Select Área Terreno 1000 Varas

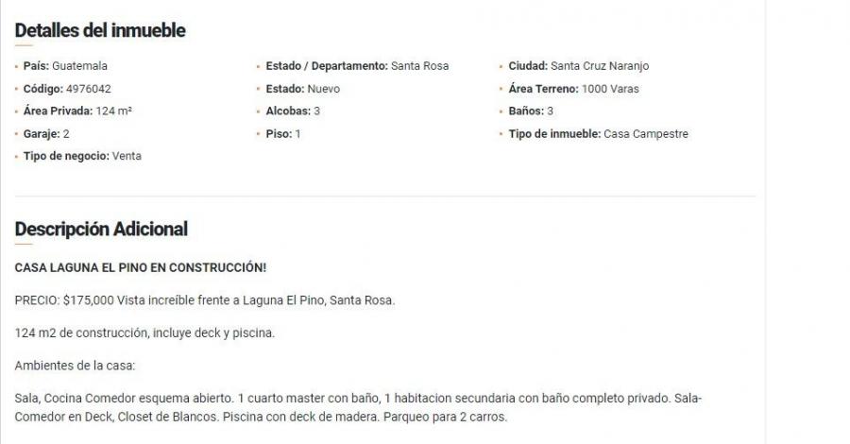pyautogui.click(x=573, y=89)
